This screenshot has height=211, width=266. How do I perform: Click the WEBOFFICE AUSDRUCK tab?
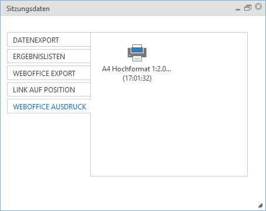[x=49, y=106]
